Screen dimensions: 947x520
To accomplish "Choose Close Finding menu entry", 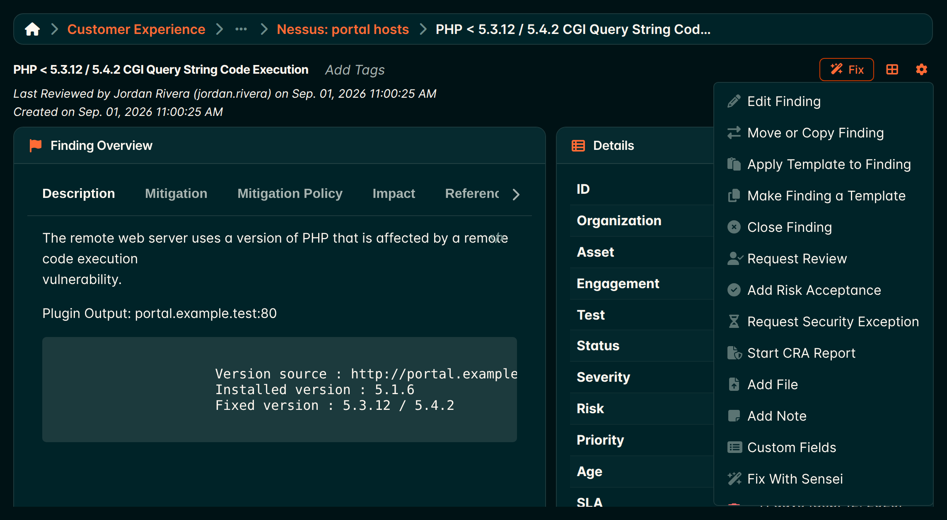I will (x=790, y=227).
